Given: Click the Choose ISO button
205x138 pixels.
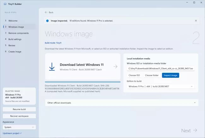Looking at the screenshot, I should point(134,75).
